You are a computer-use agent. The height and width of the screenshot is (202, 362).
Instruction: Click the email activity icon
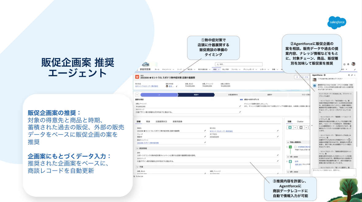(301, 127)
